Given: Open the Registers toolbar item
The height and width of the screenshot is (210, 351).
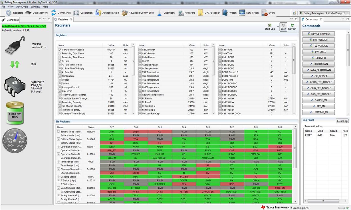Looking at the screenshot, I should [14, 13].
